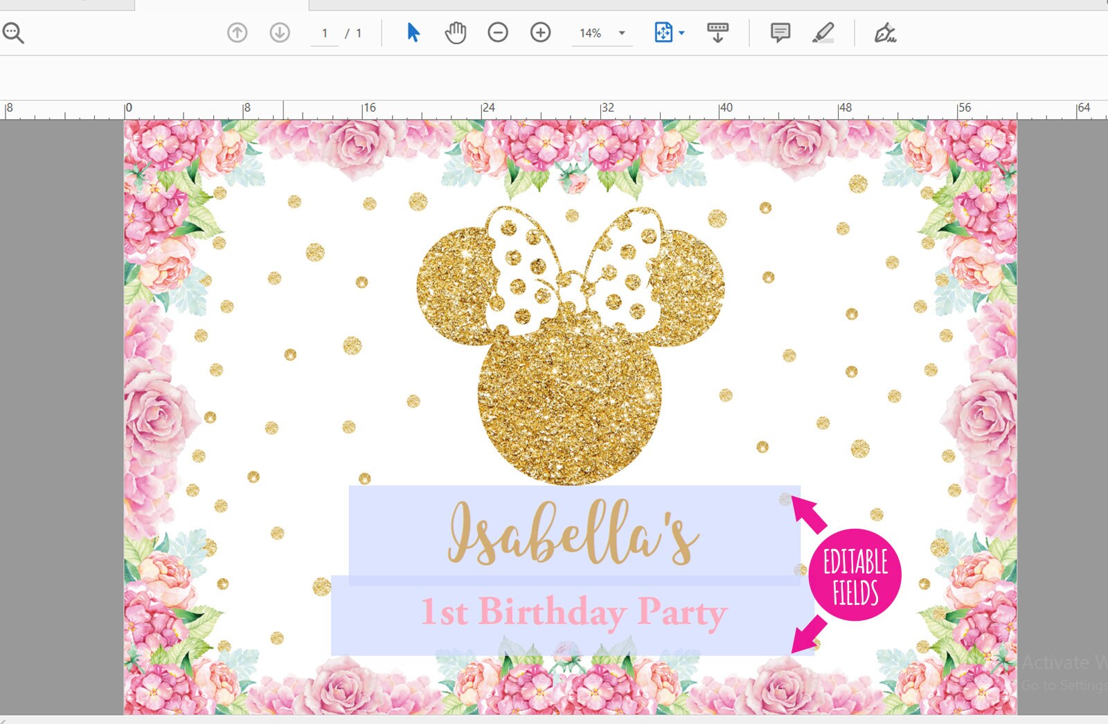Toggle the page scrolling display mode
1108x724 pixels.
pos(718,32)
